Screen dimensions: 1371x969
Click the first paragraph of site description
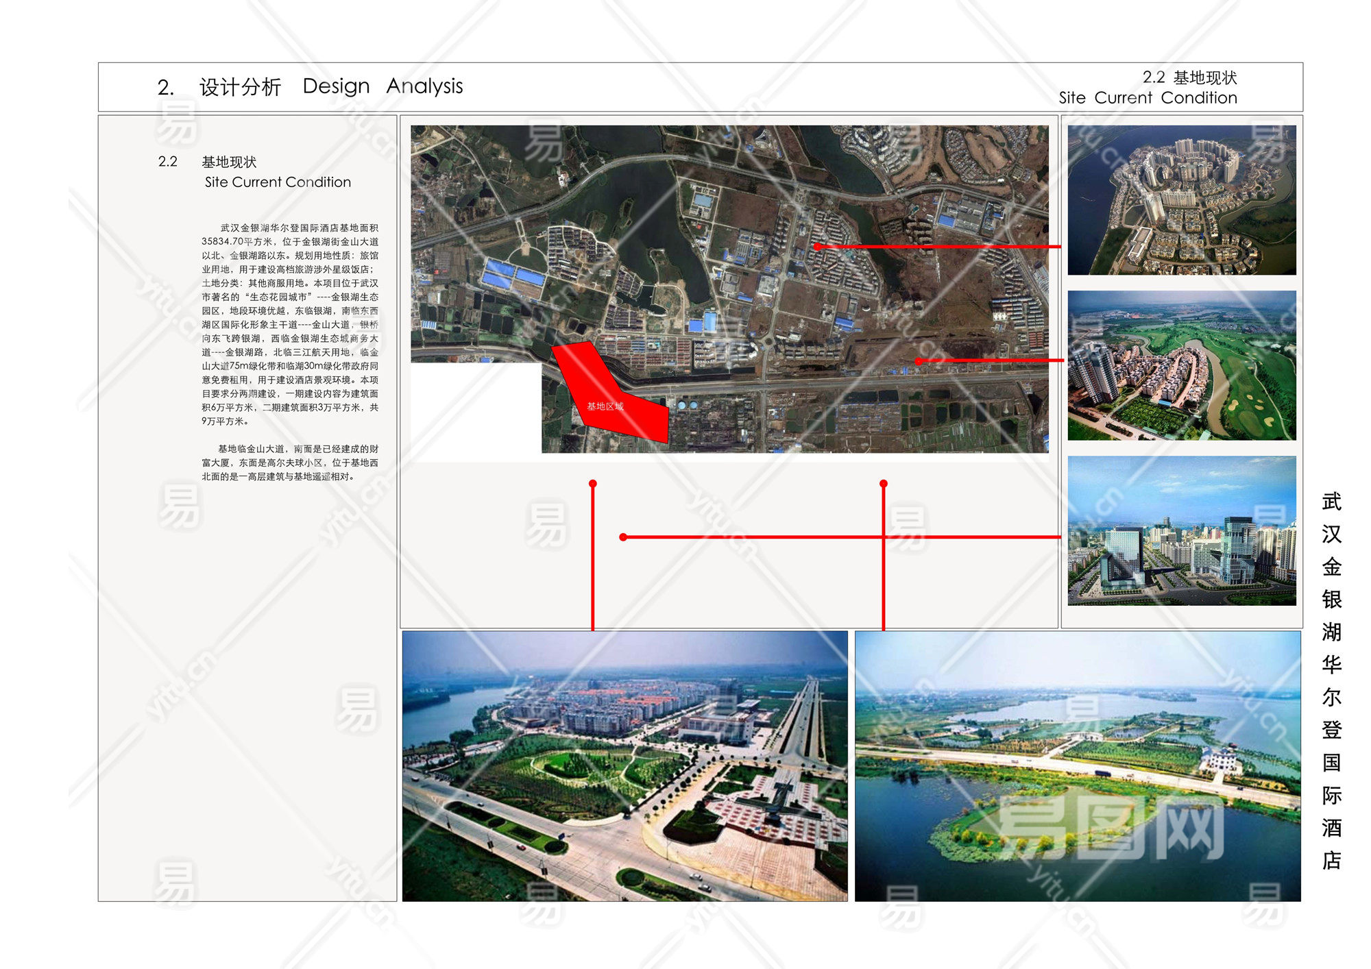click(290, 324)
